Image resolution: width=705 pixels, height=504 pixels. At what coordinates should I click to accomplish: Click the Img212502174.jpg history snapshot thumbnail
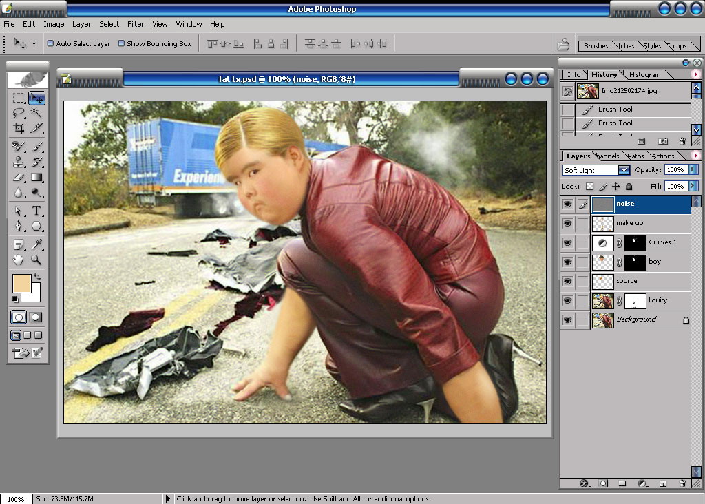click(588, 92)
